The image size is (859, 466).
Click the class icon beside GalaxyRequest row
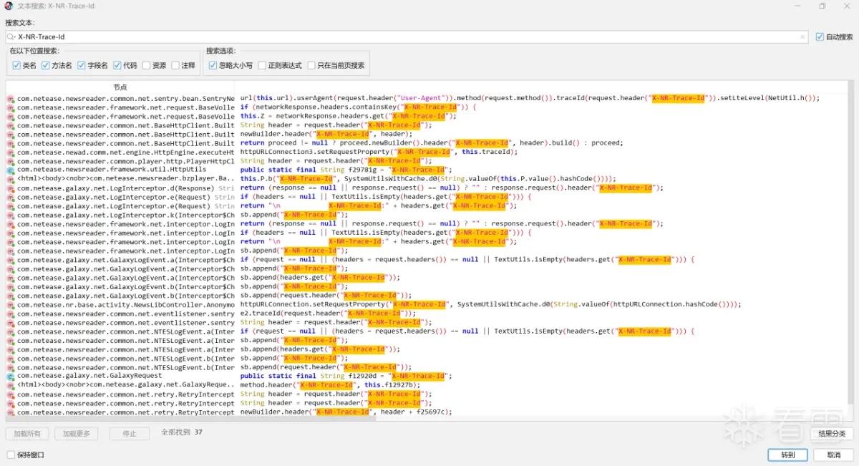click(x=11, y=376)
